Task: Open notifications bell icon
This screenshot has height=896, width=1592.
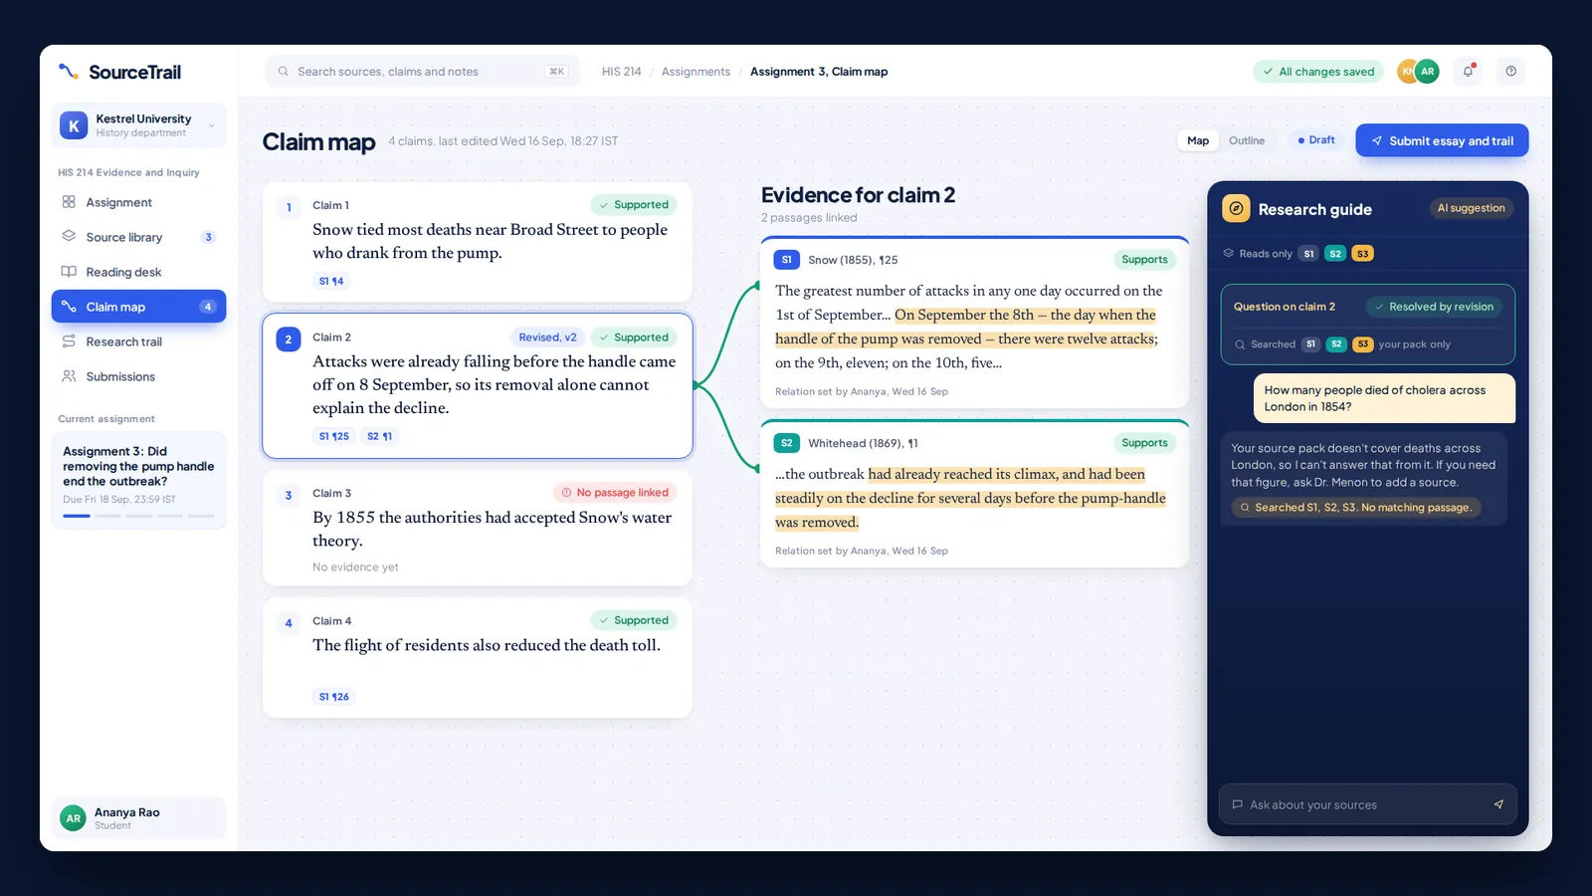Action: pos(1468,72)
